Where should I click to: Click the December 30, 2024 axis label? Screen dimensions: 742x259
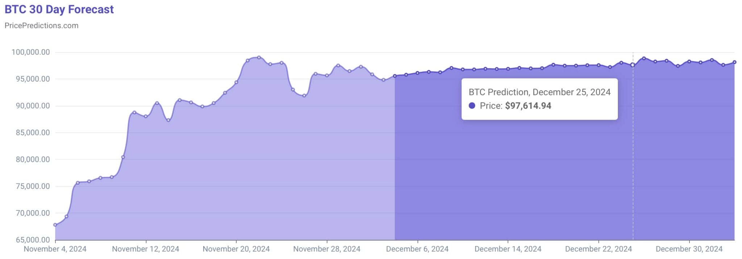click(x=689, y=249)
